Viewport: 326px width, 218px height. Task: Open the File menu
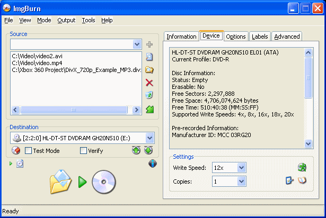[x=8, y=20]
